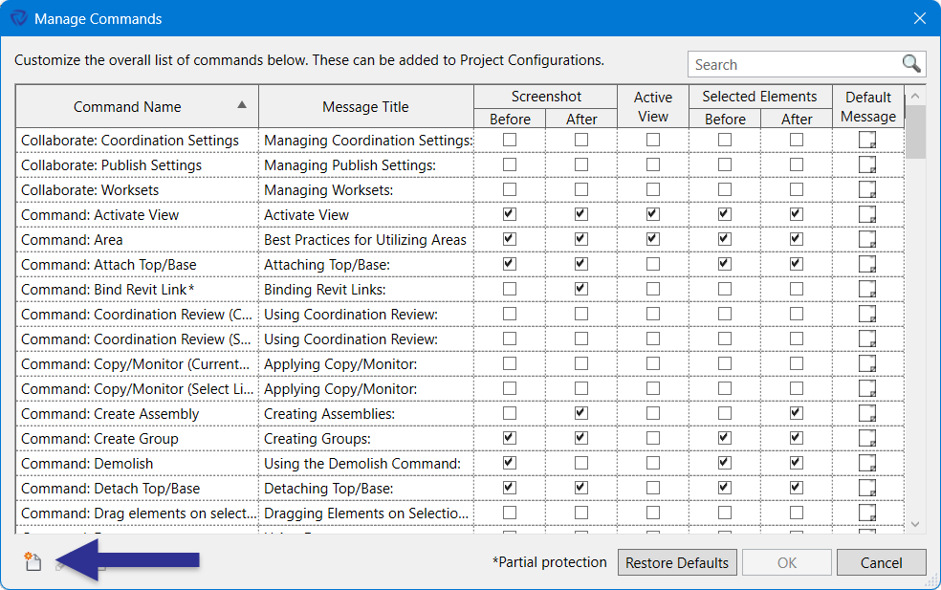This screenshot has height=590, width=941.
Task: Open default message for Managing Publish Settings
Action: [x=866, y=164]
